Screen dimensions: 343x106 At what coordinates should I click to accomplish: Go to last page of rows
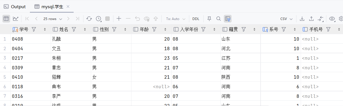click(77, 19)
